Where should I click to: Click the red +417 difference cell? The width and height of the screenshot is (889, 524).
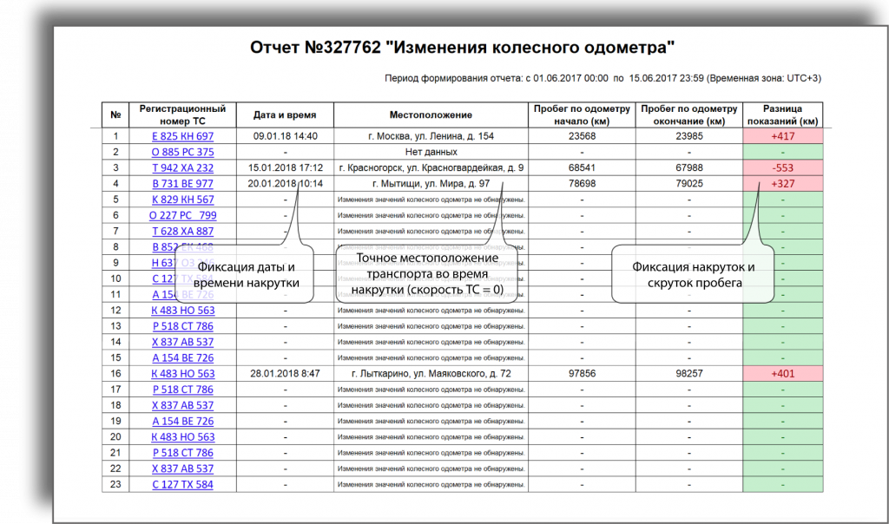783,136
